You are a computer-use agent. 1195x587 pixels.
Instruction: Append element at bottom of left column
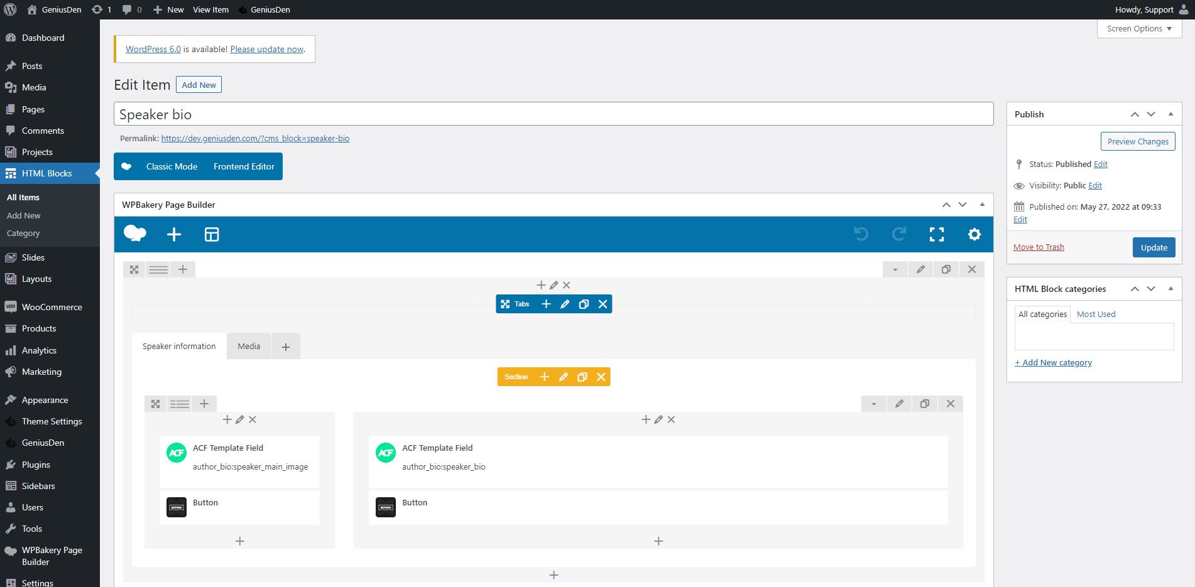click(x=239, y=541)
